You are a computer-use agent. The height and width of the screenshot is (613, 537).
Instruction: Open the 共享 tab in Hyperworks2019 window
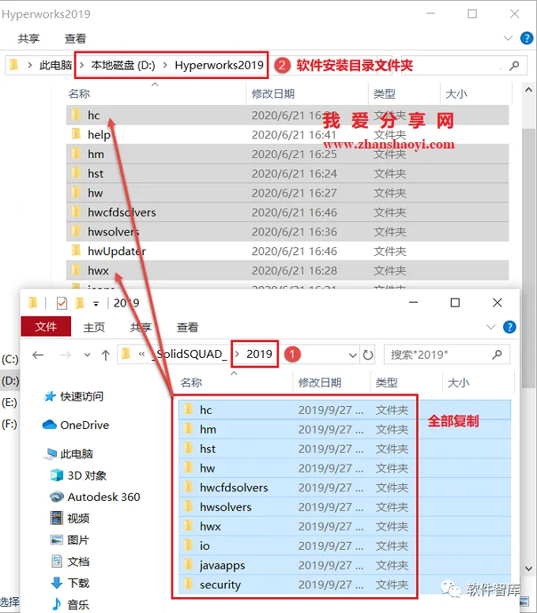pos(29,38)
